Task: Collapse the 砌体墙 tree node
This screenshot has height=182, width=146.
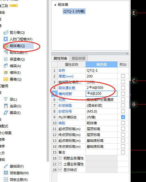Action: pos(55,5)
